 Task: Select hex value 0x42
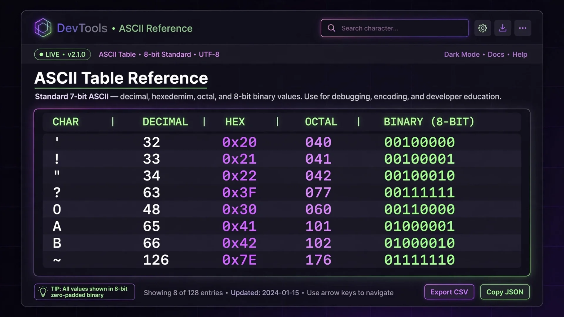pos(239,243)
